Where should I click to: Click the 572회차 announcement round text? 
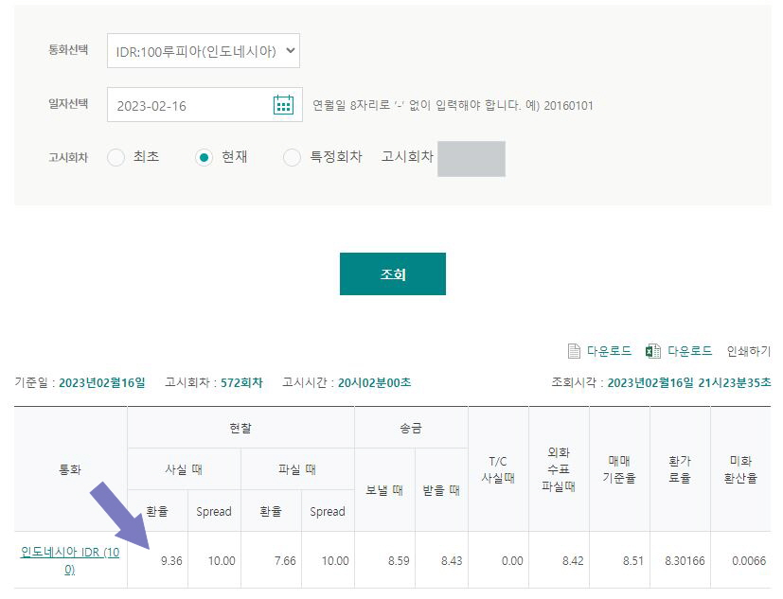pos(241,382)
